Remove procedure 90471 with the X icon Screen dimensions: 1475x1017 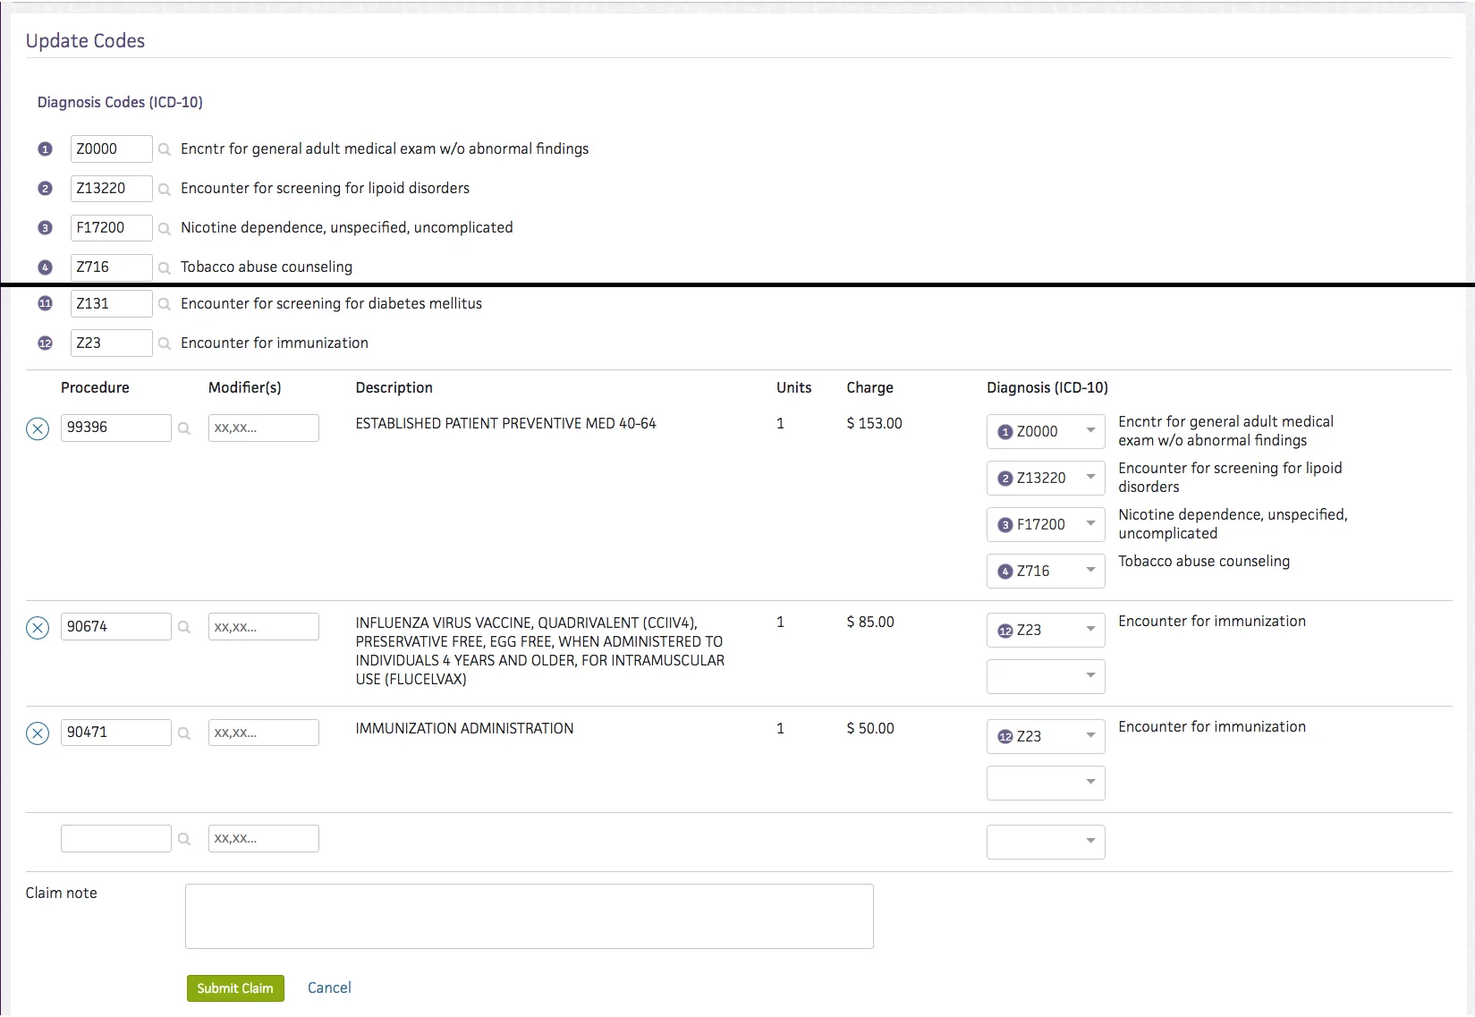(x=38, y=734)
